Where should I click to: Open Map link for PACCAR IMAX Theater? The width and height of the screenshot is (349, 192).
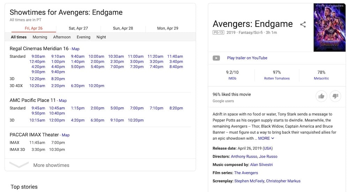66,135
